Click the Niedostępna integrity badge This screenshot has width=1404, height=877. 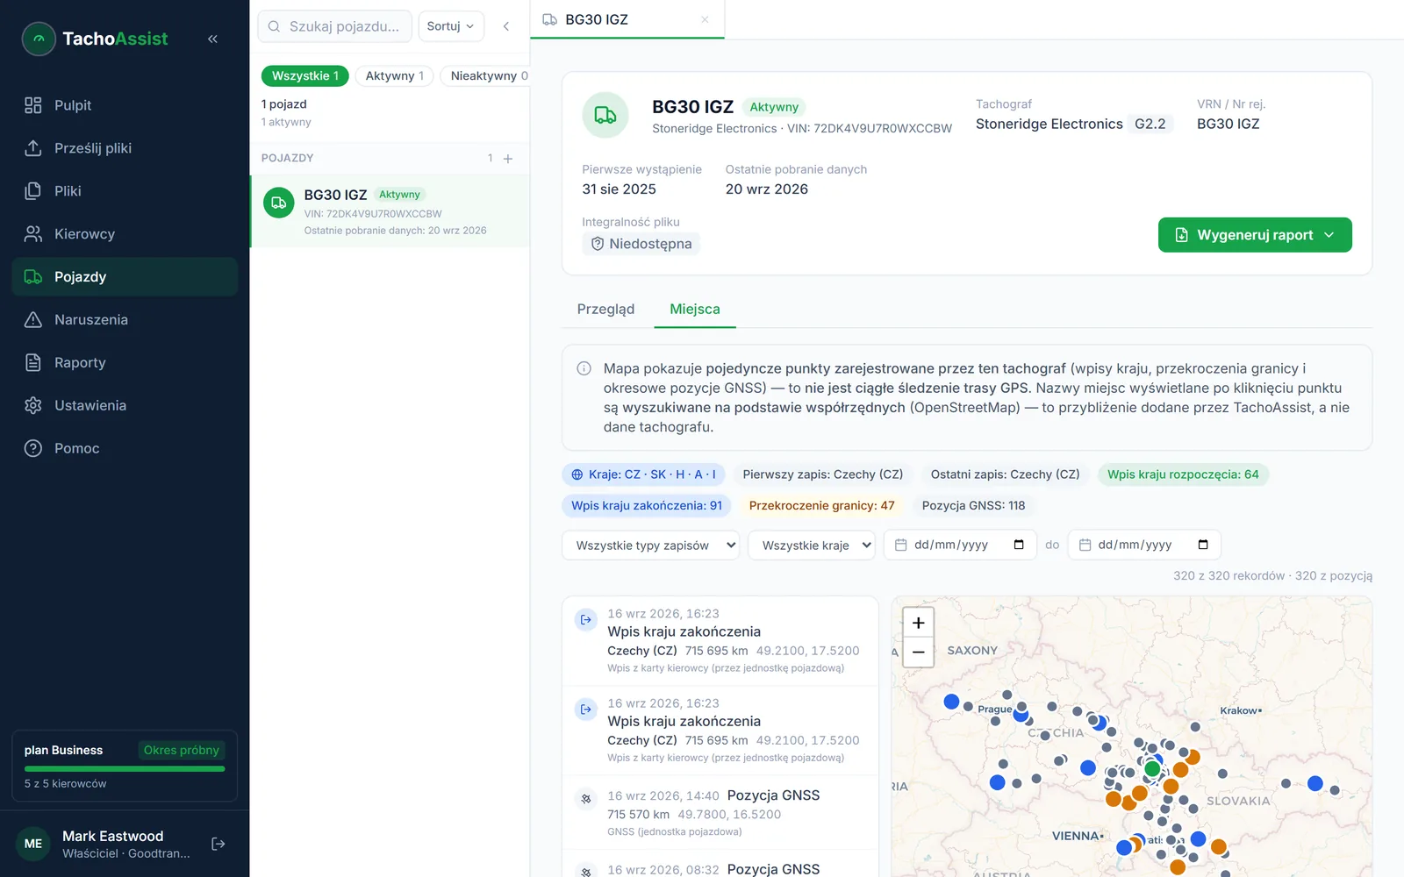(x=641, y=244)
